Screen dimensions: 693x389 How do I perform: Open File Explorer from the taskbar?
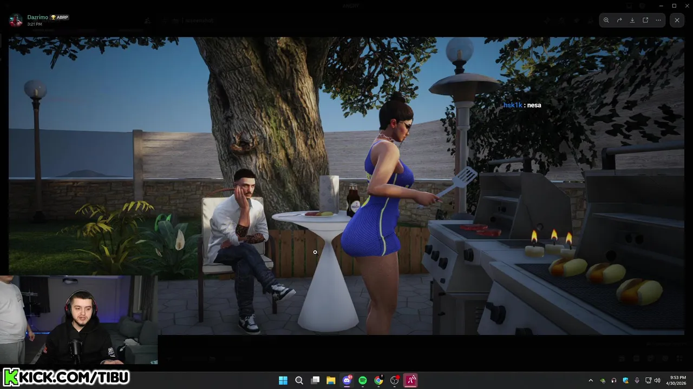331,380
